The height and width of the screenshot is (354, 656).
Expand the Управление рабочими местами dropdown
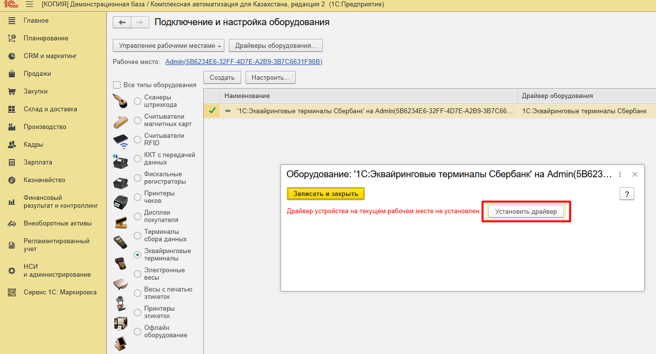168,46
